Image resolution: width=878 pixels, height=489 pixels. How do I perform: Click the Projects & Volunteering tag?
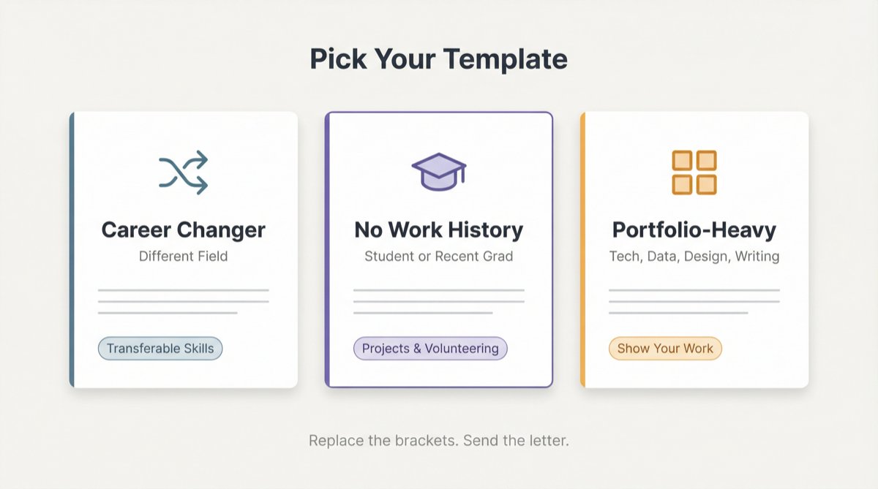429,348
